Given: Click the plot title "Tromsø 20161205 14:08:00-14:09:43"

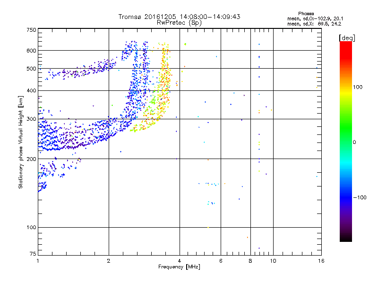Looking at the screenshot, I should click(179, 17).
